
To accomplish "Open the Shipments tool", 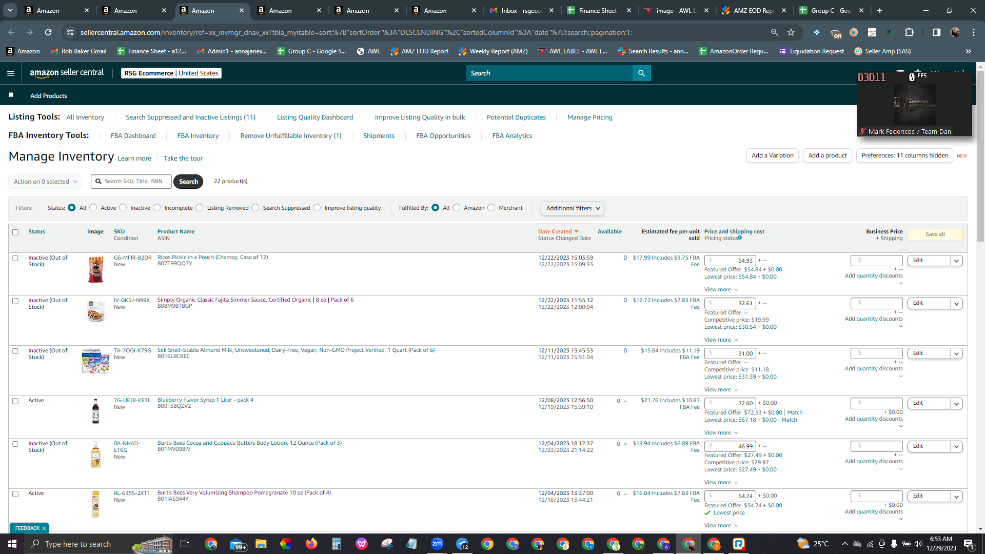I will click(x=379, y=136).
